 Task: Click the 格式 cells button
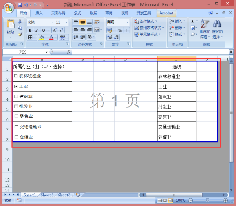177,34
